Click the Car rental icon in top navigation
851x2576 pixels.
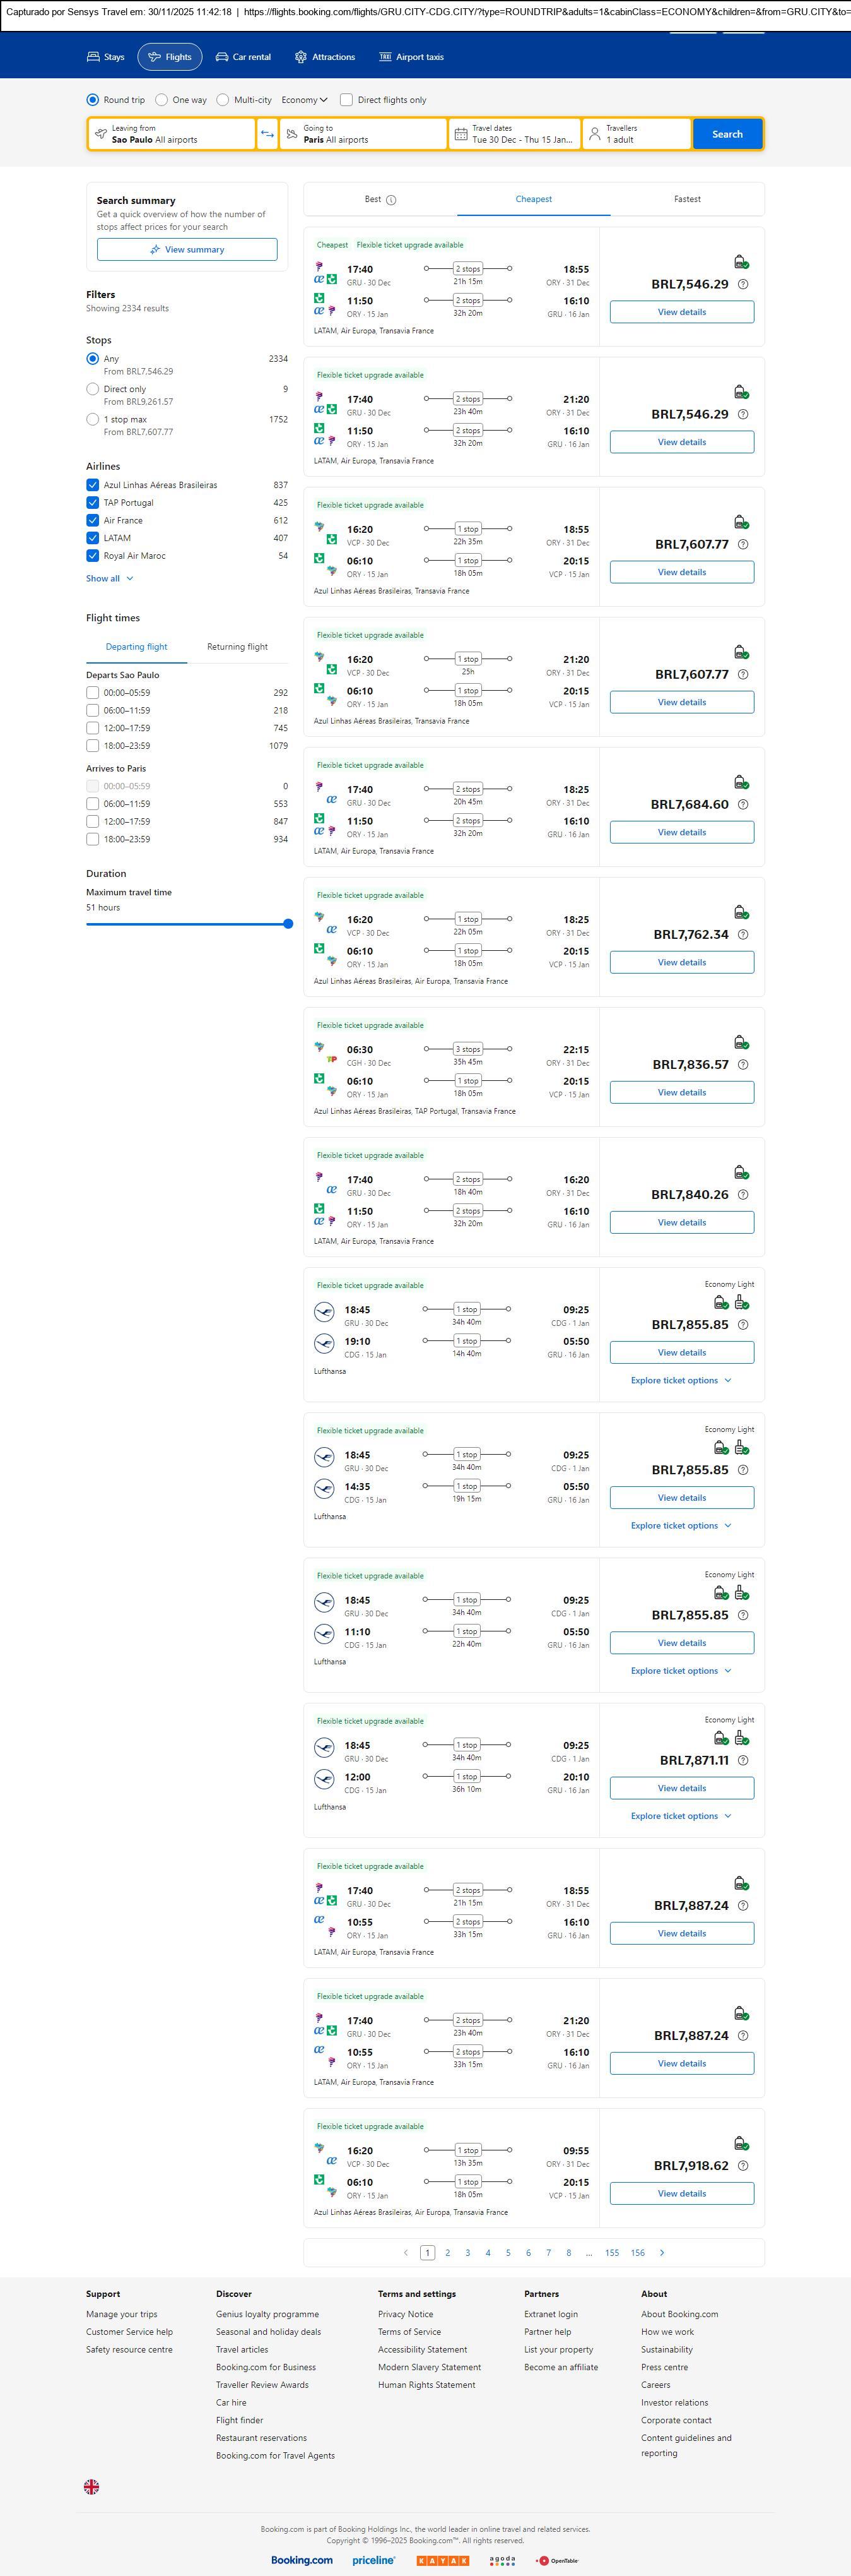pos(222,57)
